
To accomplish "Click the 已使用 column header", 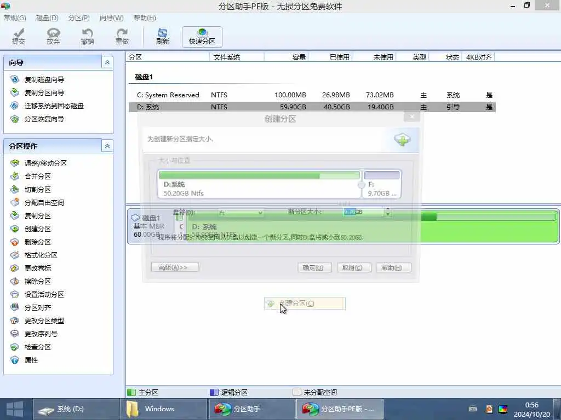I will (x=330, y=57).
